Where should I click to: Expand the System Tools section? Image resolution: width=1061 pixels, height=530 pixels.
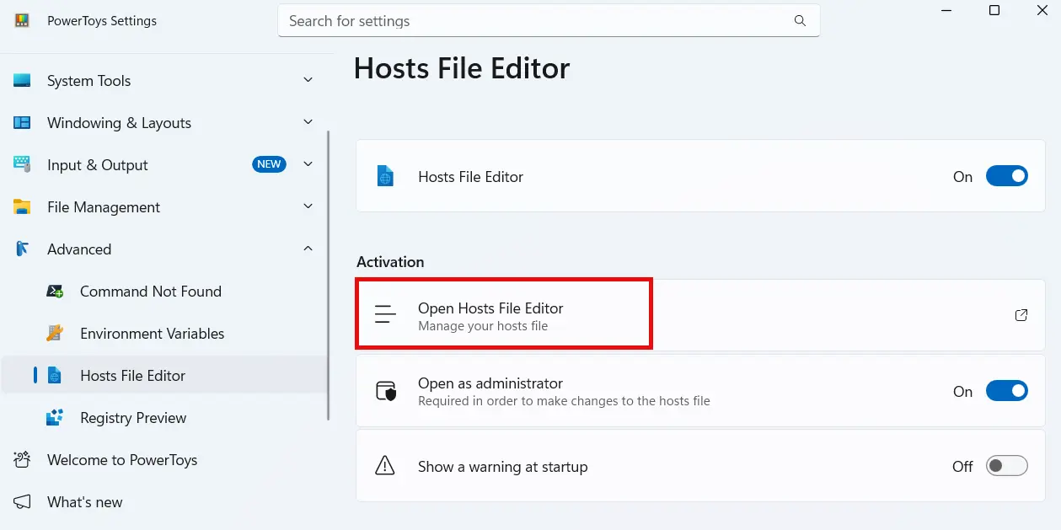pos(308,80)
